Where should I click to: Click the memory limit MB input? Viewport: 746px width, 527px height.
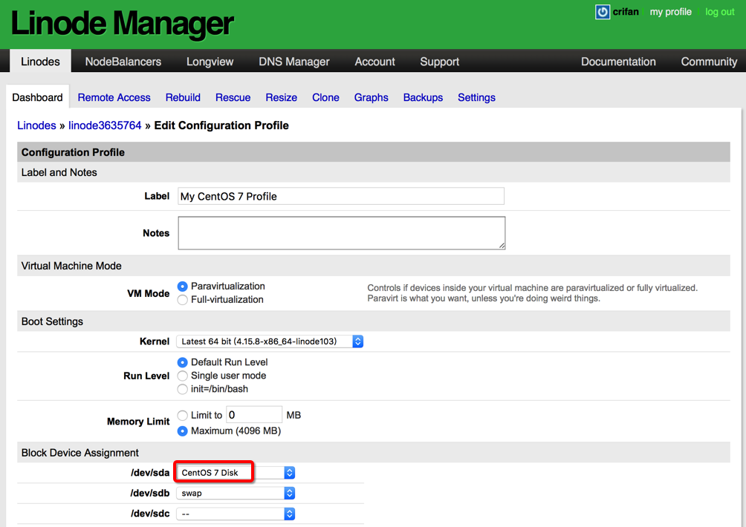tap(254, 415)
